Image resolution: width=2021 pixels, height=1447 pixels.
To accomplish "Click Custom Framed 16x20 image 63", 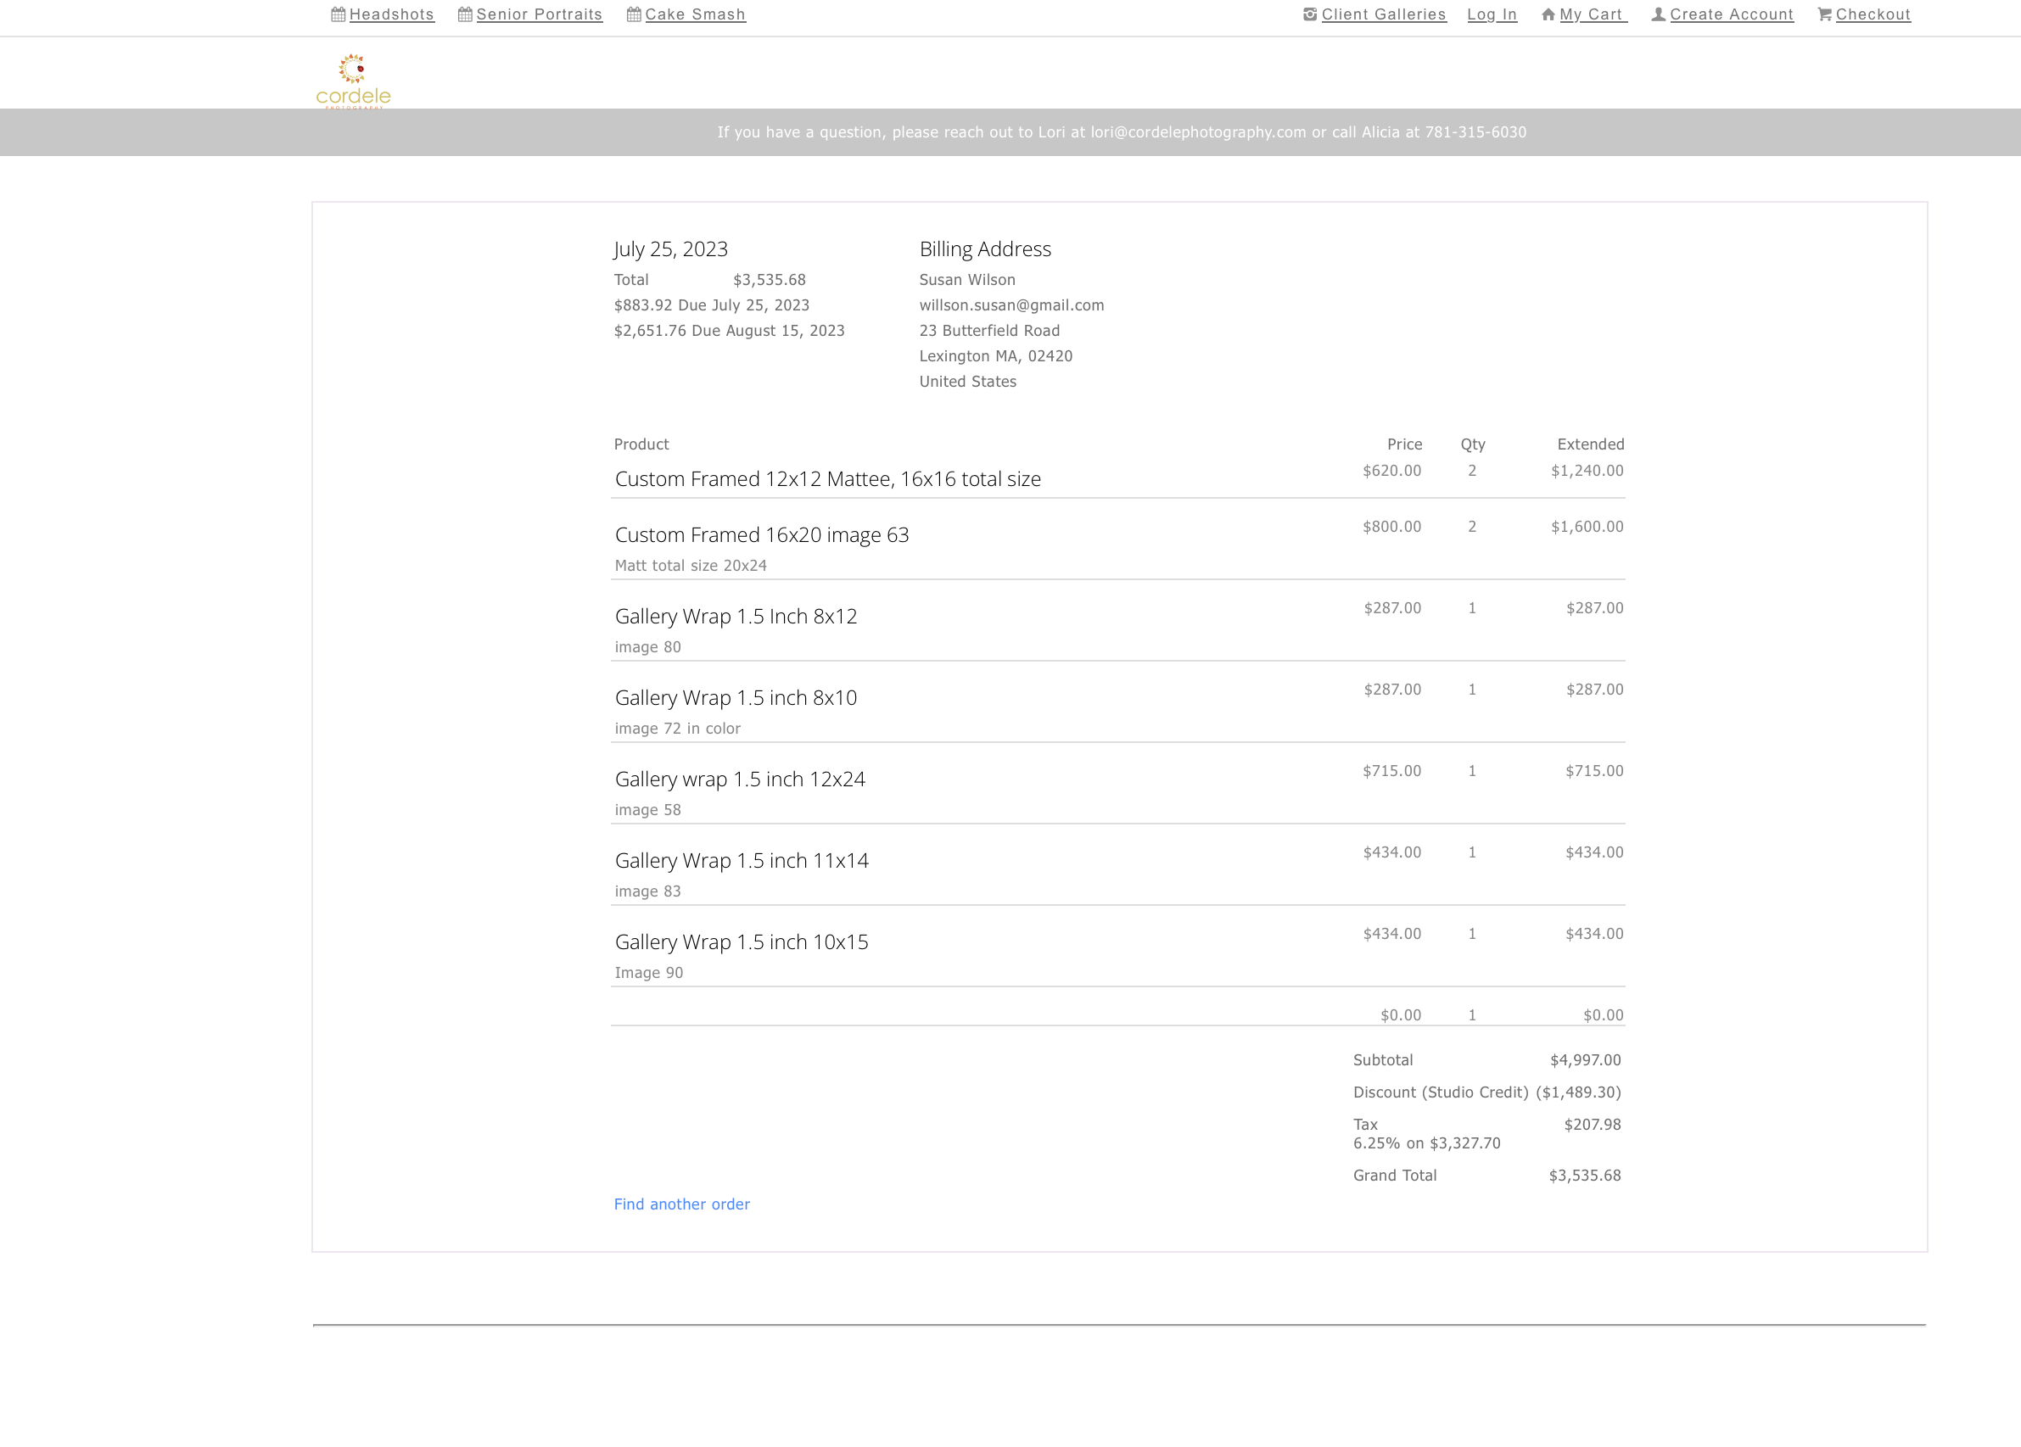I will 762,534.
